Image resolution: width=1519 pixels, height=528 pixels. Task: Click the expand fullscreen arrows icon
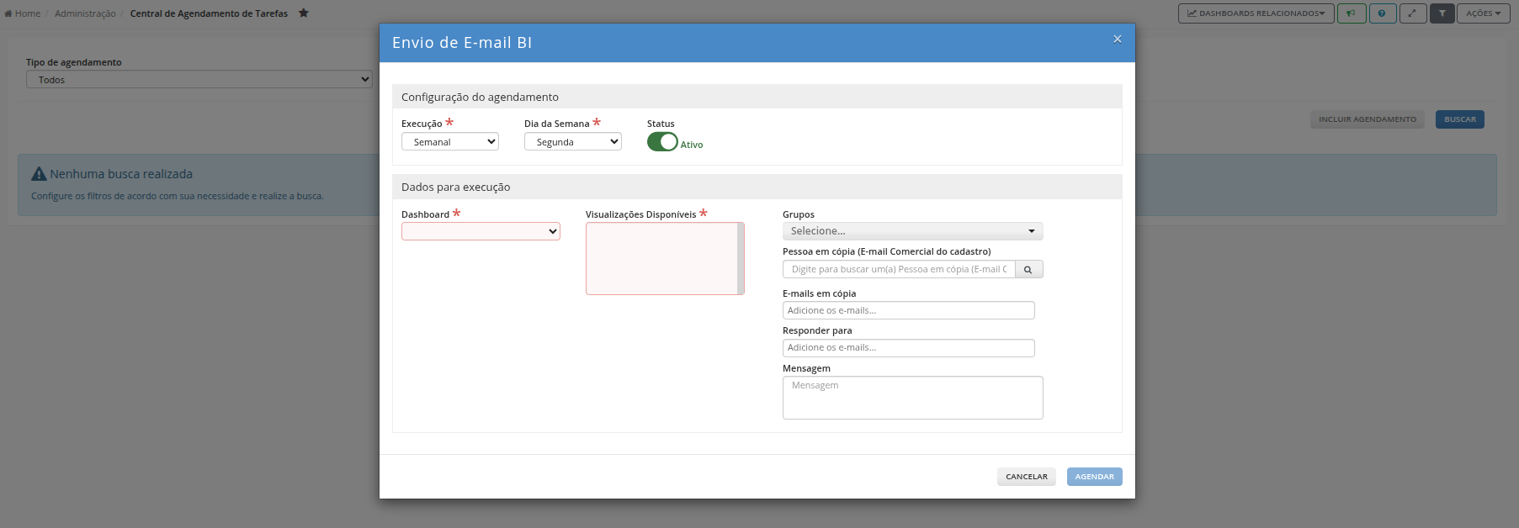[1413, 13]
